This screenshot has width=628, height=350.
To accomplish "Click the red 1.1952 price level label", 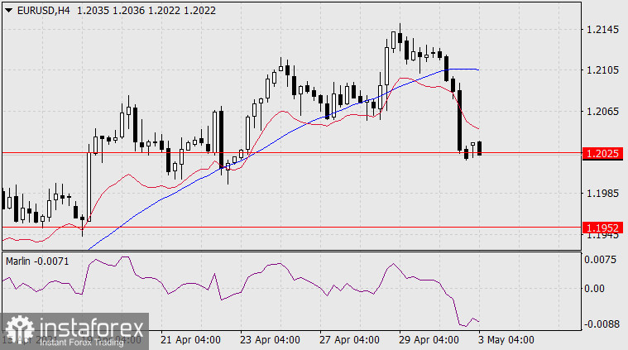I will pos(603,228).
